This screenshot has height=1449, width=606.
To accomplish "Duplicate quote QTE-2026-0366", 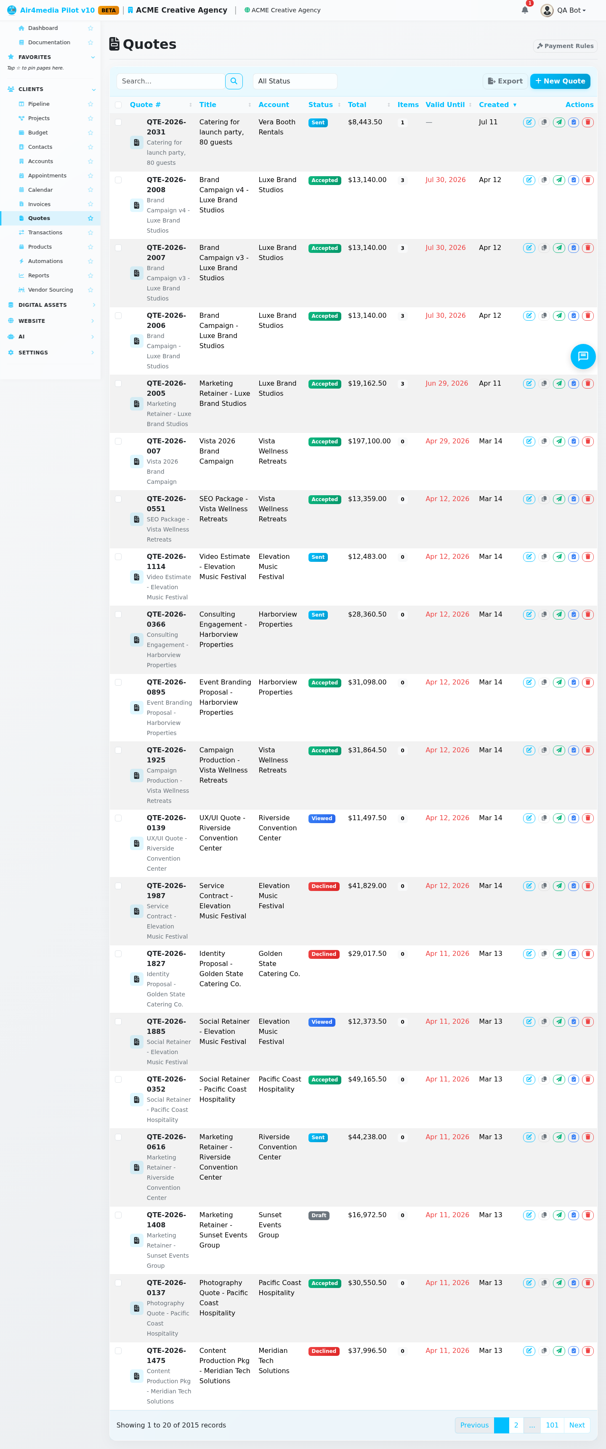I will (544, 614).
